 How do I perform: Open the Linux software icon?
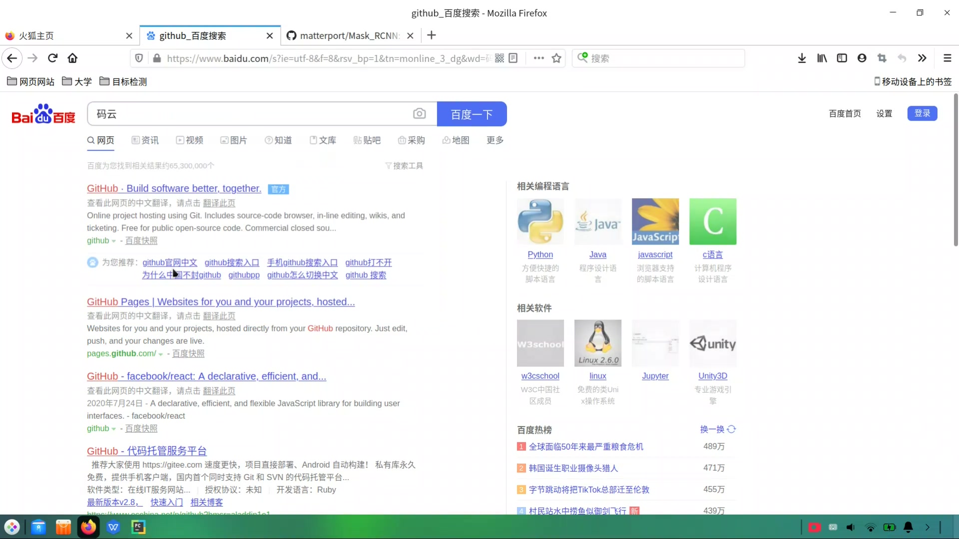pos(598,343)
